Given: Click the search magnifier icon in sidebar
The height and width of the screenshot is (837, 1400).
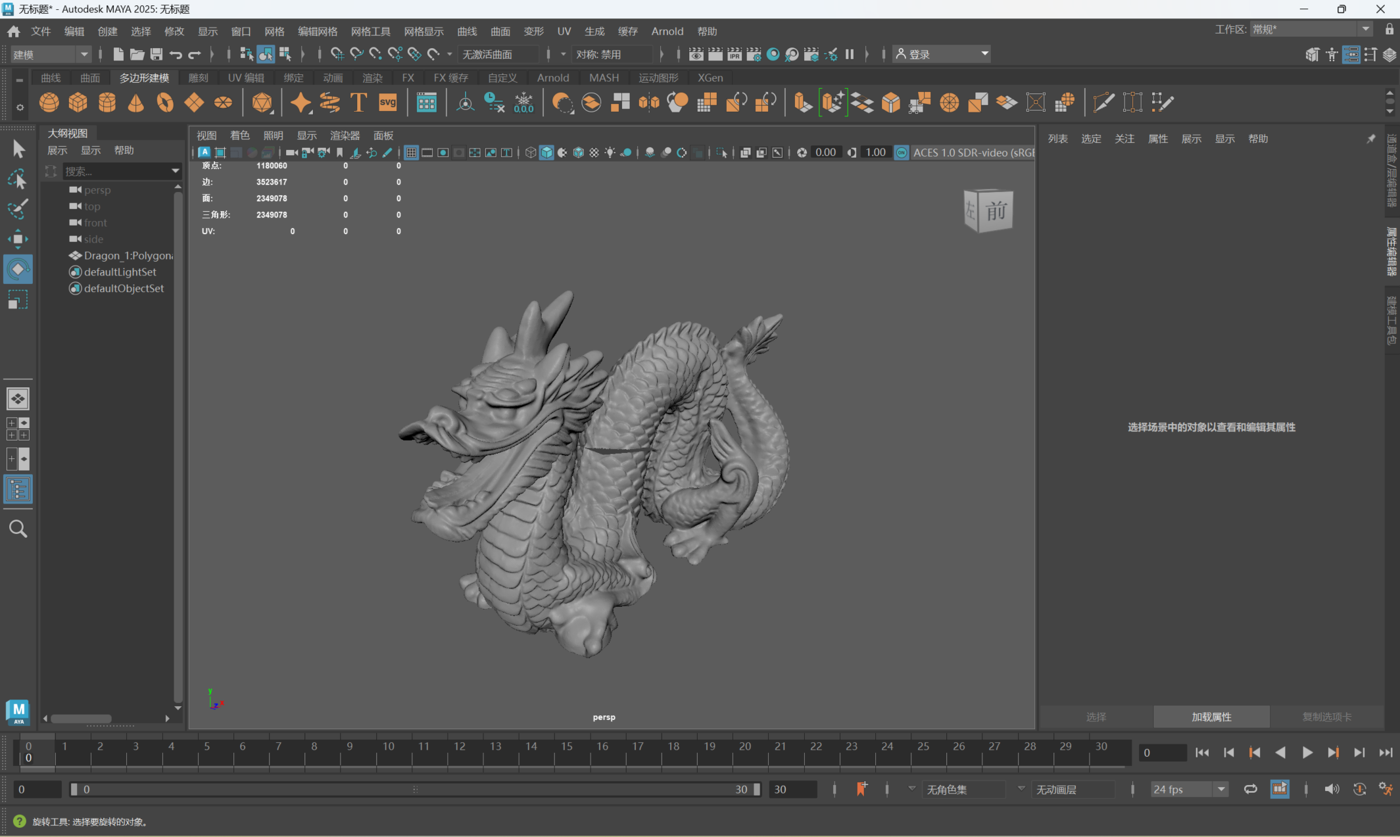Looking at the screenshot, I should [18, 529].
